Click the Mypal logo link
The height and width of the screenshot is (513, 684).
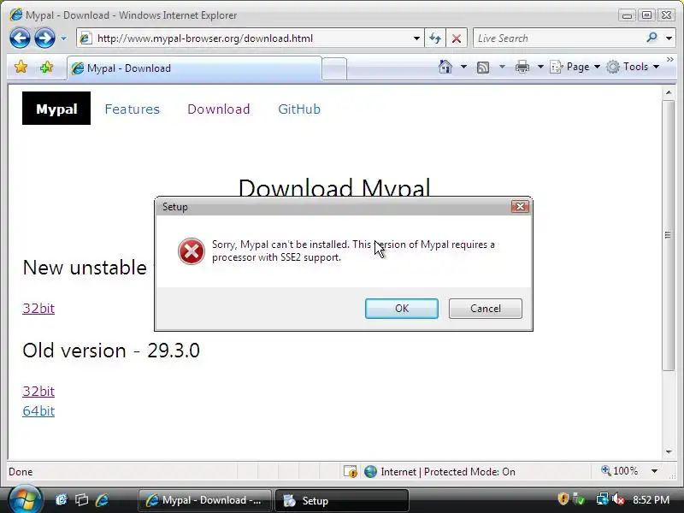56,109
